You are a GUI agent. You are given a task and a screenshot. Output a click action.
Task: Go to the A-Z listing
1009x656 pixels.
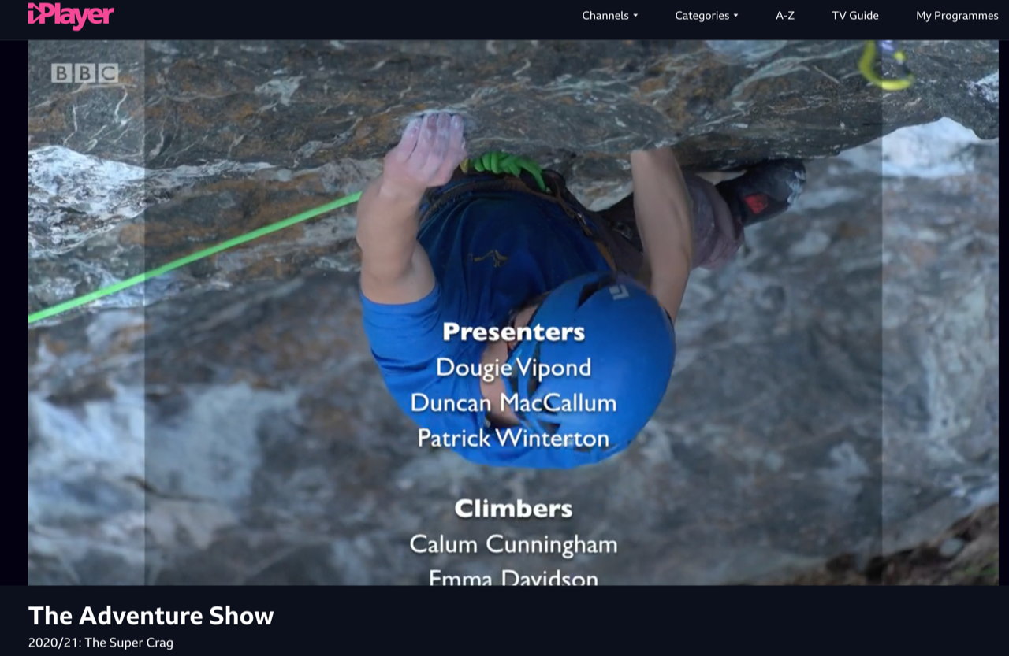pyautogui.click(x=785, y=15)
